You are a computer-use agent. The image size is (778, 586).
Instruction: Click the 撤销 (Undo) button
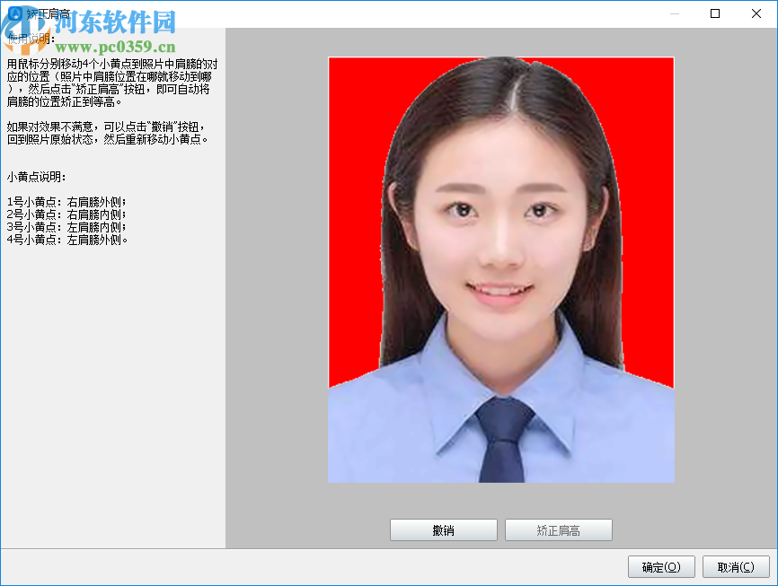pos(443,530)
